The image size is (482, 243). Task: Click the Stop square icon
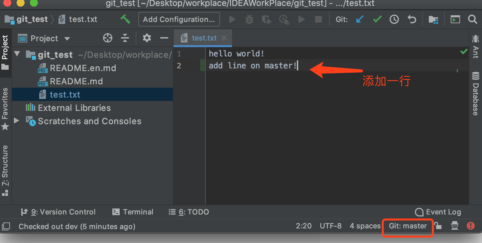318,19
